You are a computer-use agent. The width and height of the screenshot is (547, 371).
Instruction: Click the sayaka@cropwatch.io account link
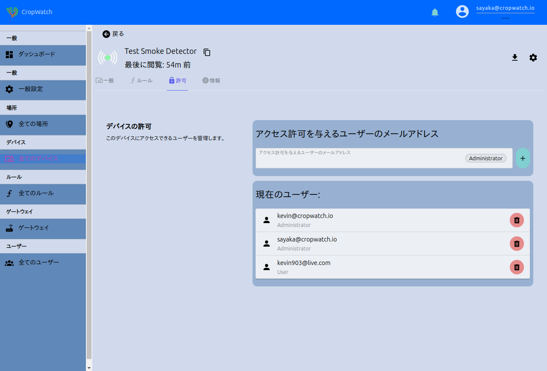pyautogui.click(x=505, y=8)
